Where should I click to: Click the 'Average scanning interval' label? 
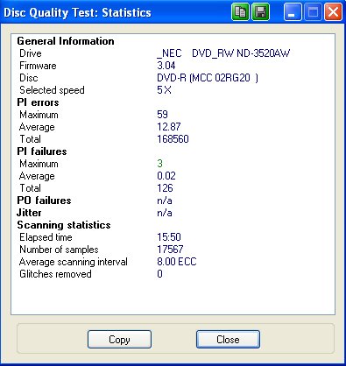[74, 262]
